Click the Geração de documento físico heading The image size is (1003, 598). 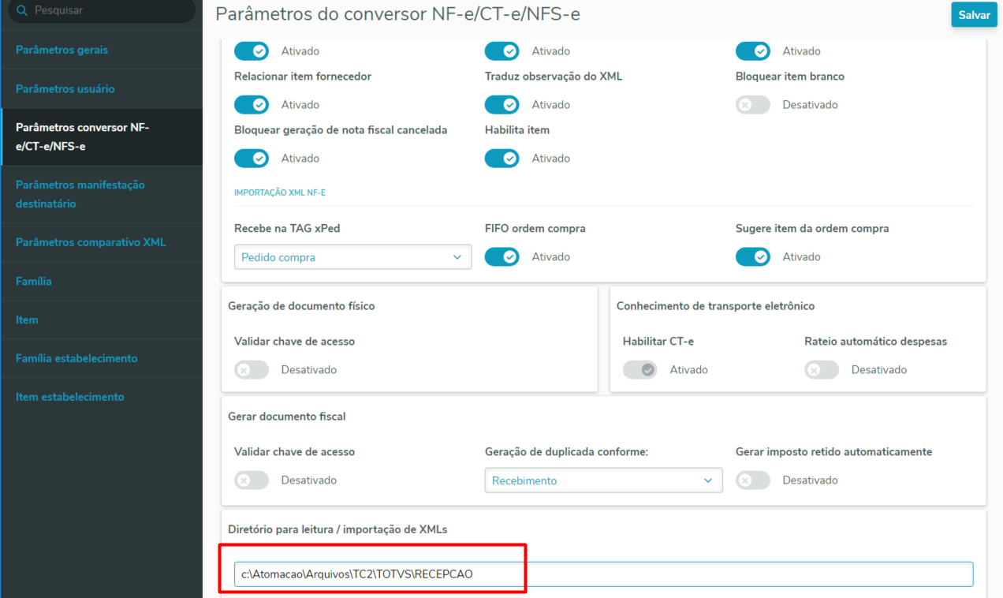(301, 305)
